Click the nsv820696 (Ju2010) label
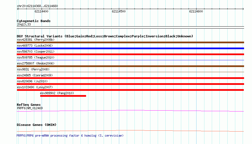The width and height of the screenshot is (252, 144). [32, 81]
